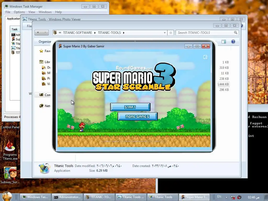Click the Administrator command prompt task icon

point(13,35)
